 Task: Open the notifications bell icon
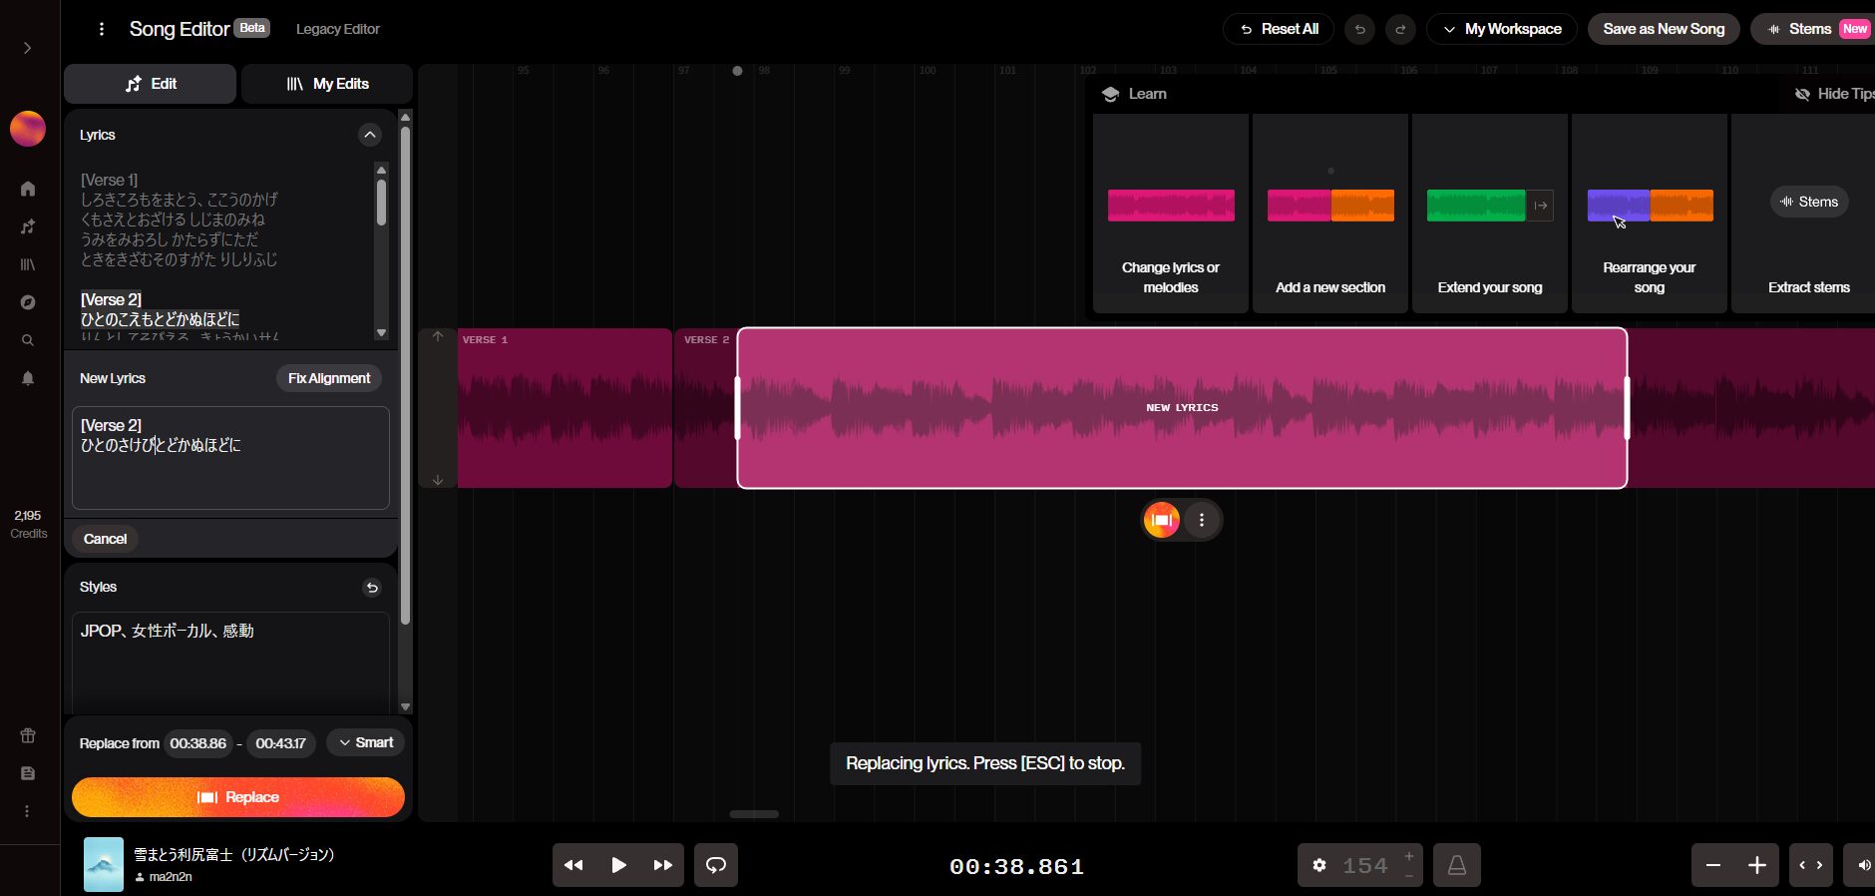pyautogui.click(x=28, y=378)
